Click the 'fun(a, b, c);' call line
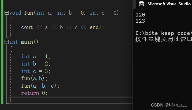 40,86
